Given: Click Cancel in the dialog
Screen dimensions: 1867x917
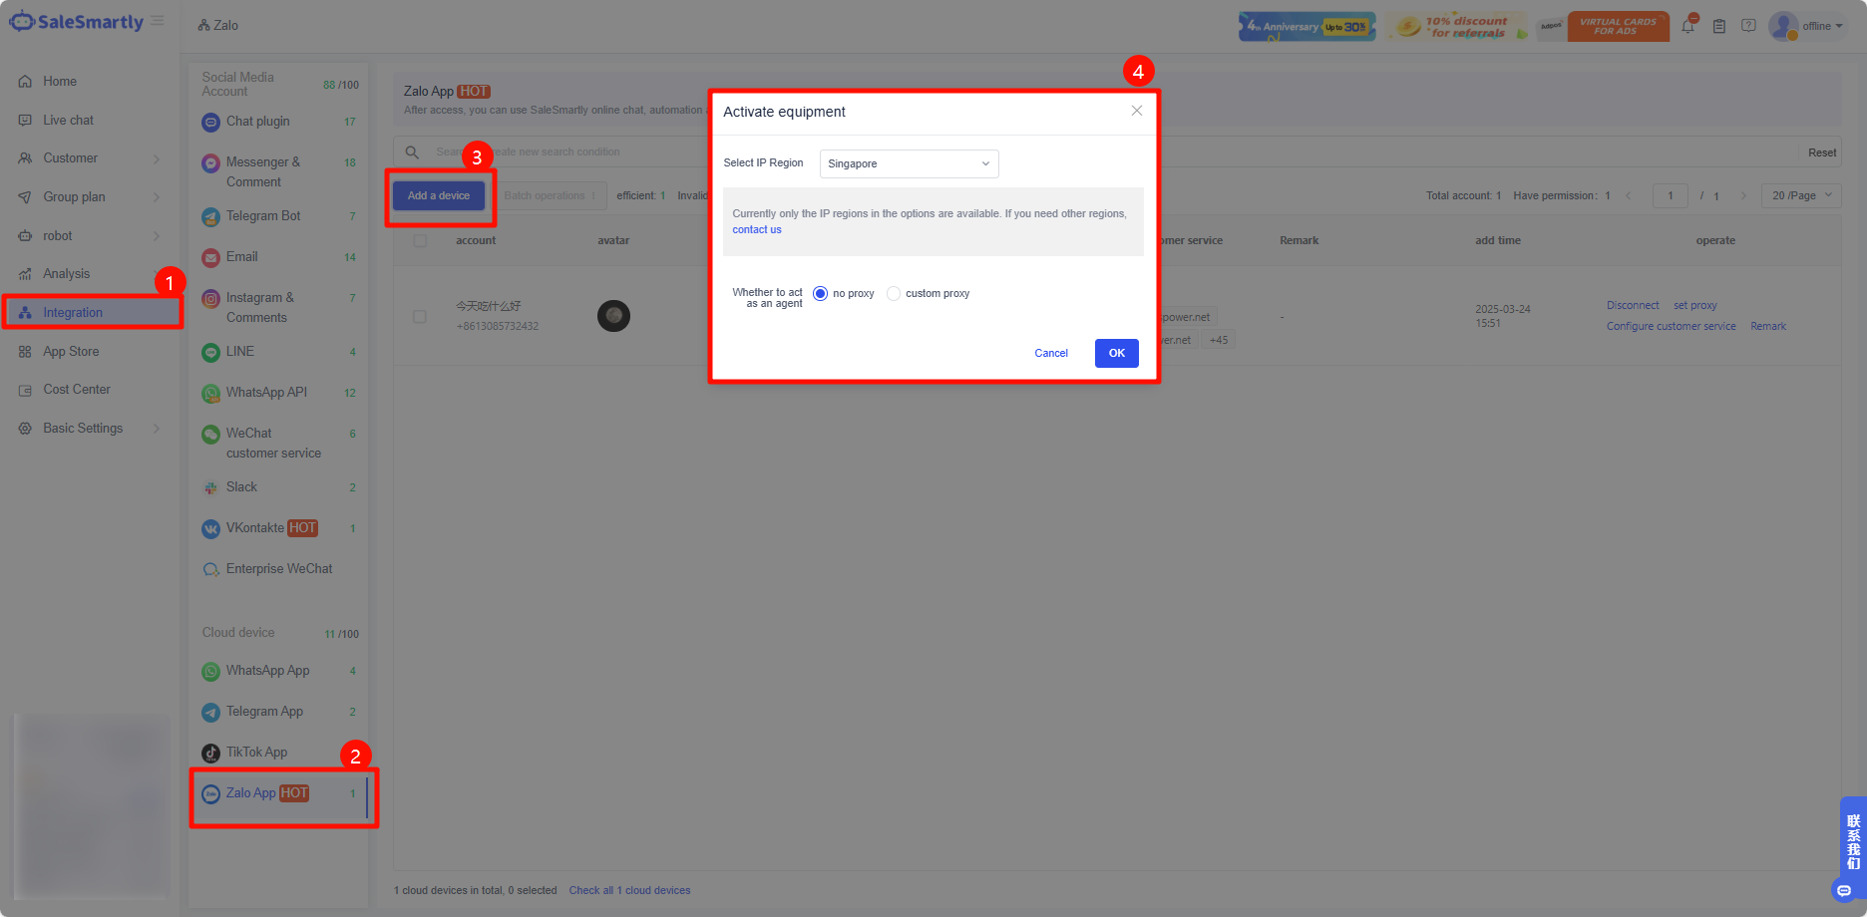Looking at the screenshot, I should coord(1051,354).
